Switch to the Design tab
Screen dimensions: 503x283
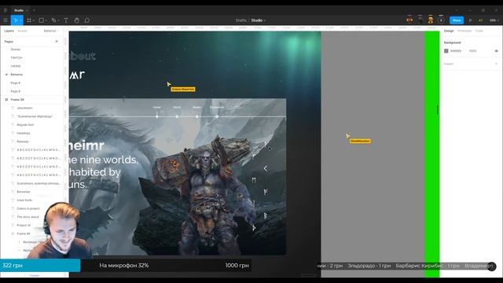[x=449, y=31]
